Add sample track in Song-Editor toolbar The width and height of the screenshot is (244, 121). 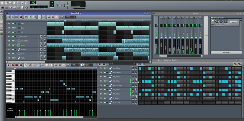[x=30, y=17]
